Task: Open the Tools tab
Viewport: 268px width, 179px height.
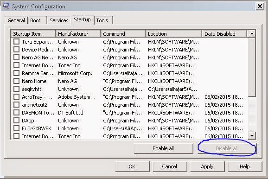Action: click(x=103, y=20)
